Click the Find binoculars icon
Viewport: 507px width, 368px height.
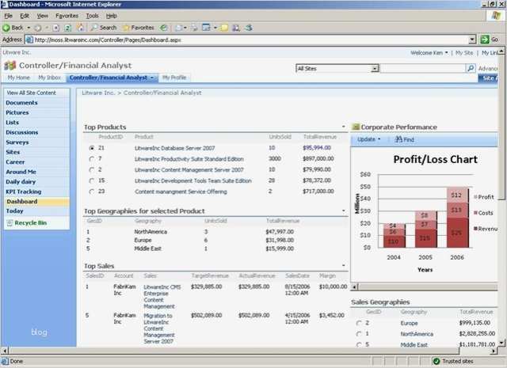pyautogui.click(x=398, y=139)
